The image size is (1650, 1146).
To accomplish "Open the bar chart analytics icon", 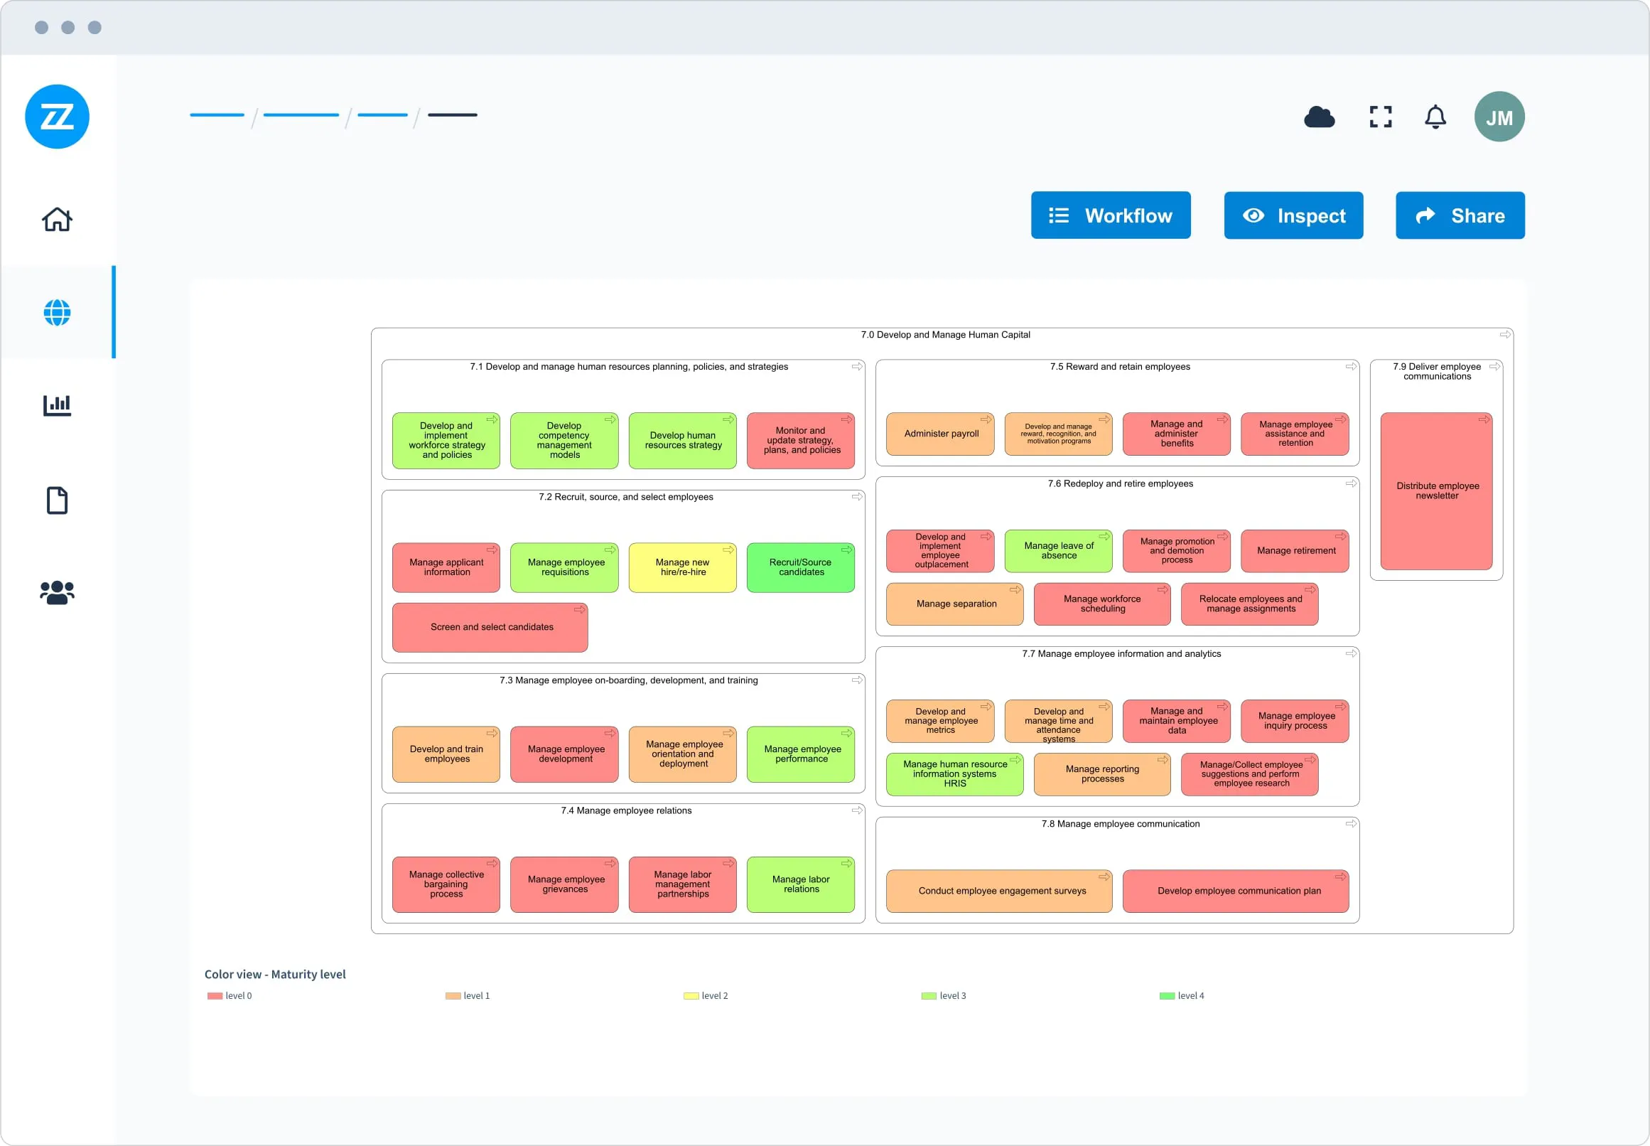I will 57,405.
